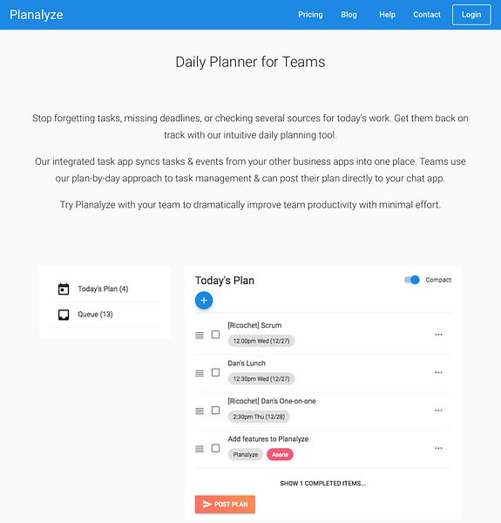
Task: Go to the Blog page
Action: click(349, 15)
